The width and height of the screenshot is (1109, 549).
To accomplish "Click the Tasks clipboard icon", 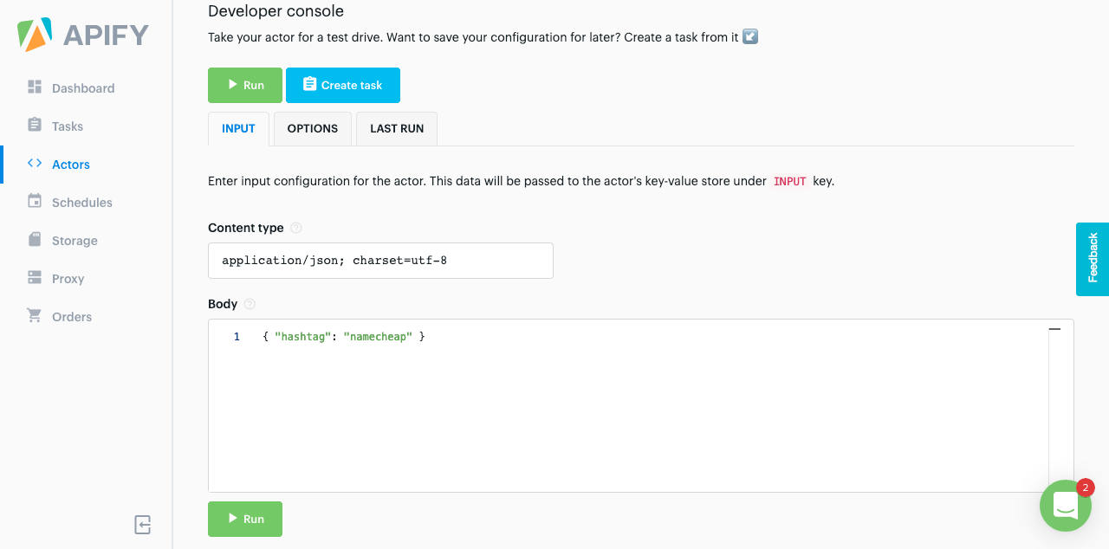I will (x=35, y=126).
